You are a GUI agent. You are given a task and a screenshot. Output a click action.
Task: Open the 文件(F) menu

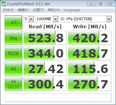(x=8, y=10)
